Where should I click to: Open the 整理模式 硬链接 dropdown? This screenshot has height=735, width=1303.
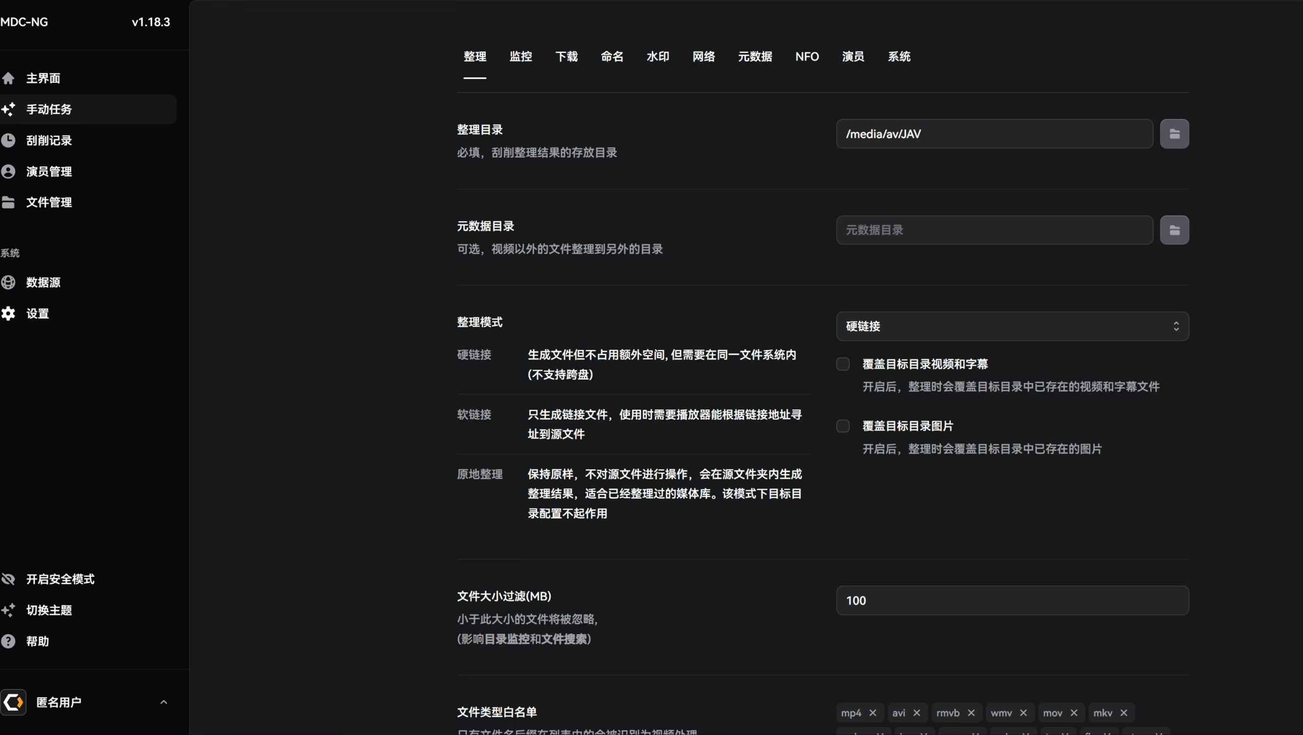point(1012,326)
